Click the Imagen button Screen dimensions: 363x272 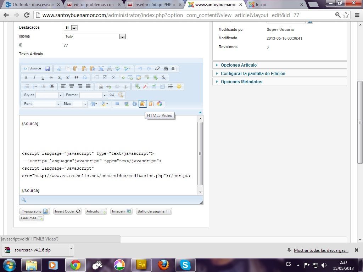tap(121, 211)
